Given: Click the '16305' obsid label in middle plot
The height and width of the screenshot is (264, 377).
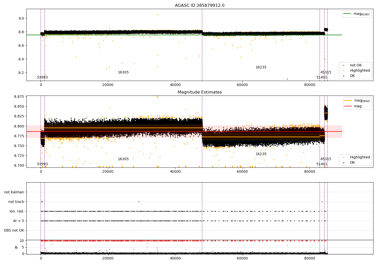Looking at the screenshot, I should click(x=123, y=159).
